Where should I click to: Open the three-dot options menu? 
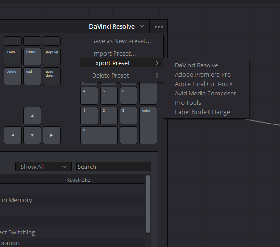(x=158, y=27)
